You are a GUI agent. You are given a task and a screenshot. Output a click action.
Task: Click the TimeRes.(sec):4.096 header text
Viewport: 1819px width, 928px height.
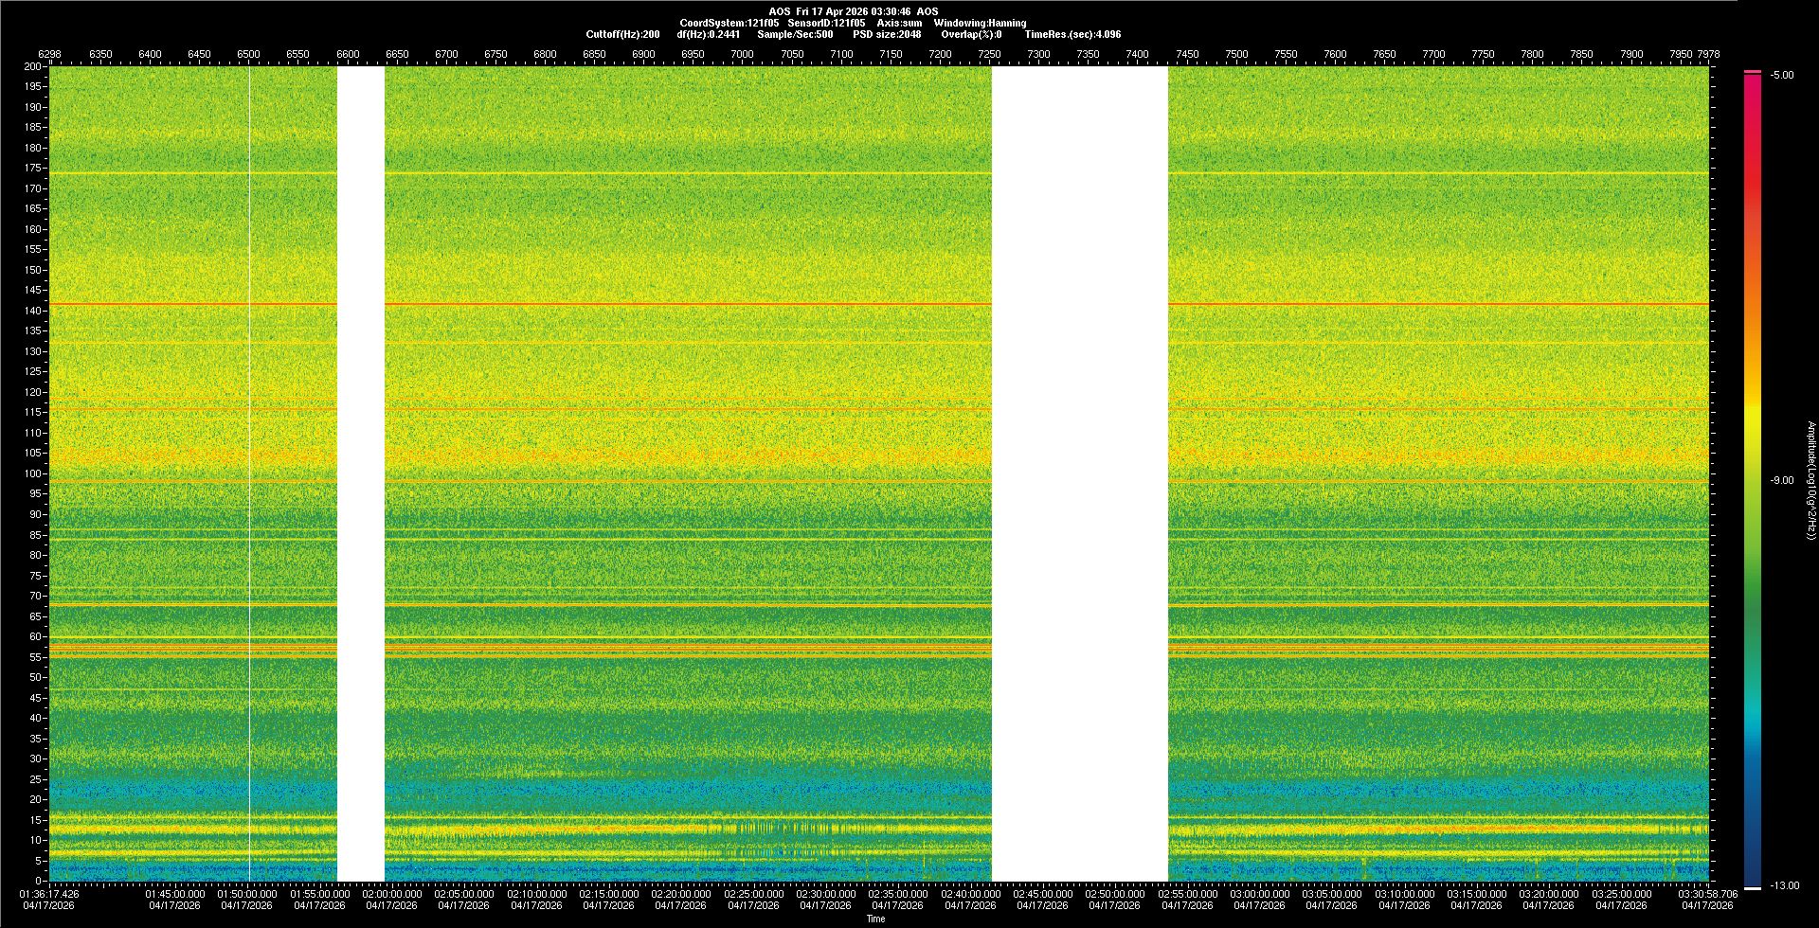coord(1072,34)
